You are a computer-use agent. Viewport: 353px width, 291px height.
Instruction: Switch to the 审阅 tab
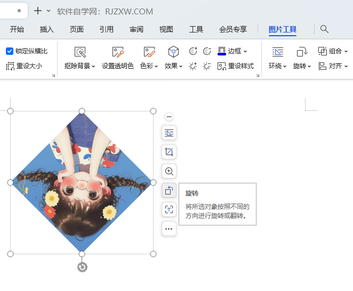coord(137,29)
